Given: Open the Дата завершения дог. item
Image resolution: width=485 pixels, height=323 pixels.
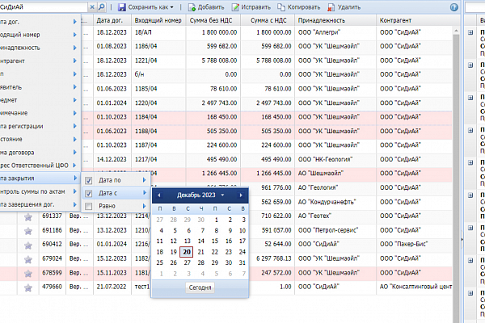Looking at the screenshot, I should pyautogui.click(x=40, y=204).
